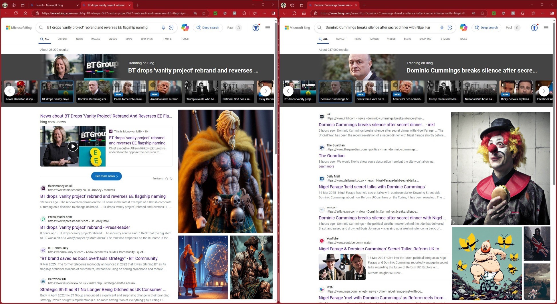Open the favorites list in left window toolbar
Screen dimensions: 557x304
click(255, 13)
